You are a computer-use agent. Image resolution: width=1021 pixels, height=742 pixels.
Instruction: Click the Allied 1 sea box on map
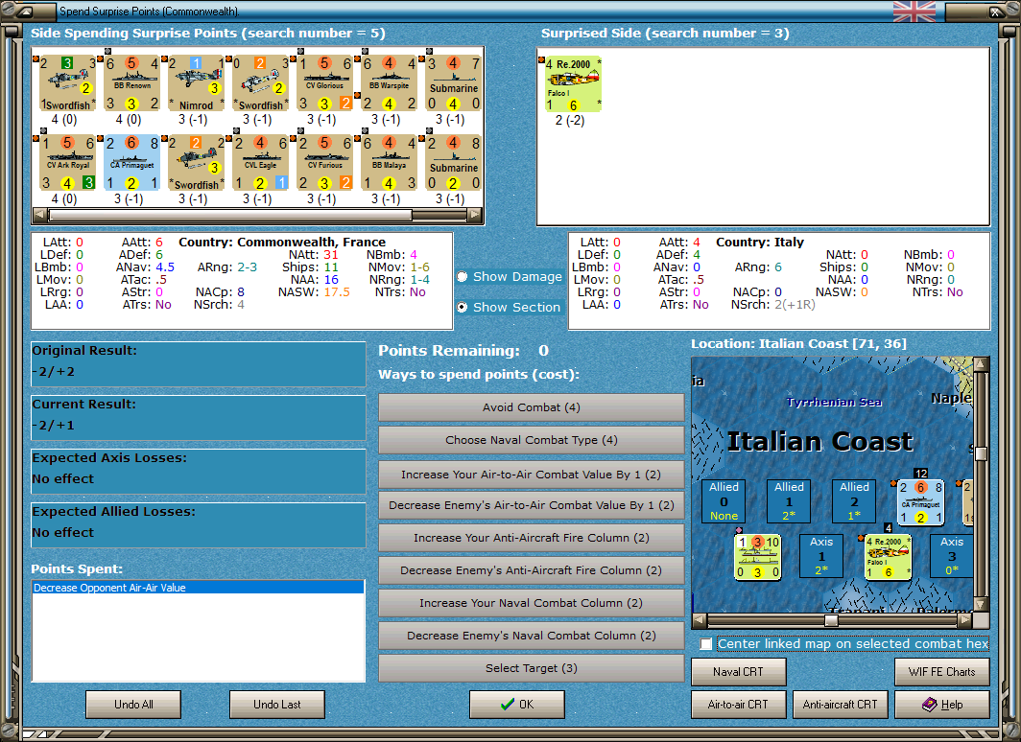tap(789, 500)
